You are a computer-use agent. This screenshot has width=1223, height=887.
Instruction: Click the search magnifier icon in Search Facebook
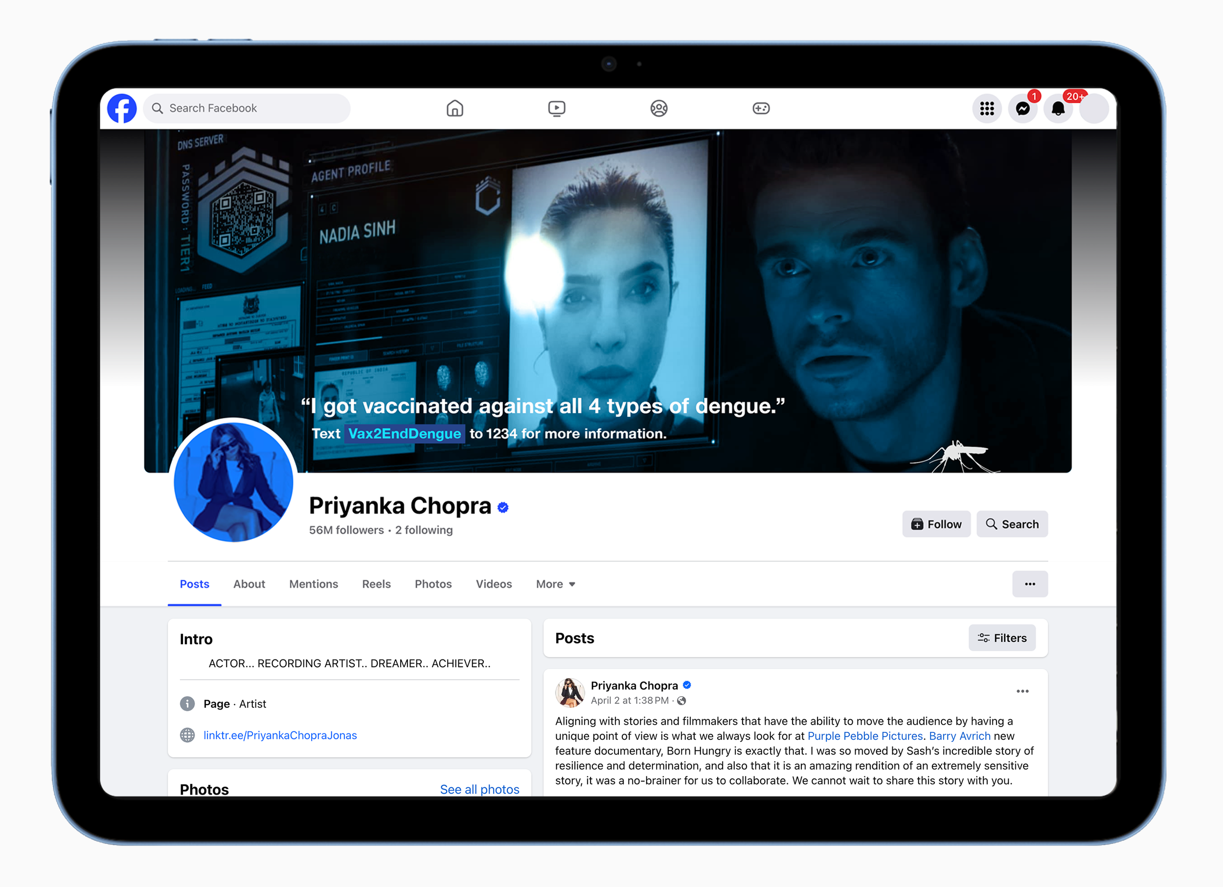[x=157, y=109]
